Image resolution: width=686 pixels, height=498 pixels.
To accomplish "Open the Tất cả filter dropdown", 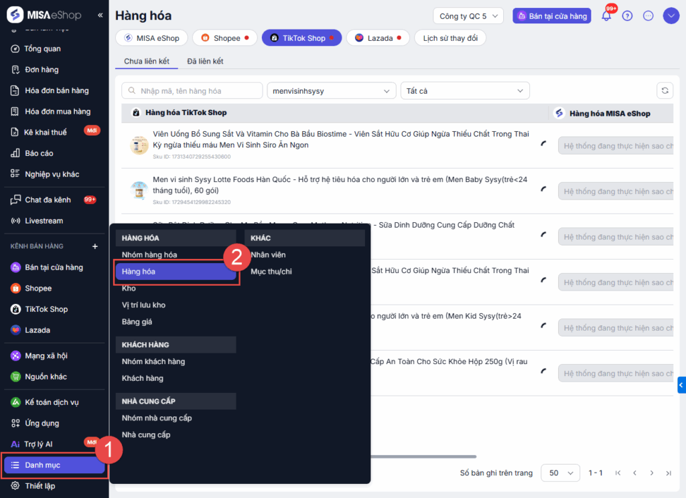I will pos(465,91).
